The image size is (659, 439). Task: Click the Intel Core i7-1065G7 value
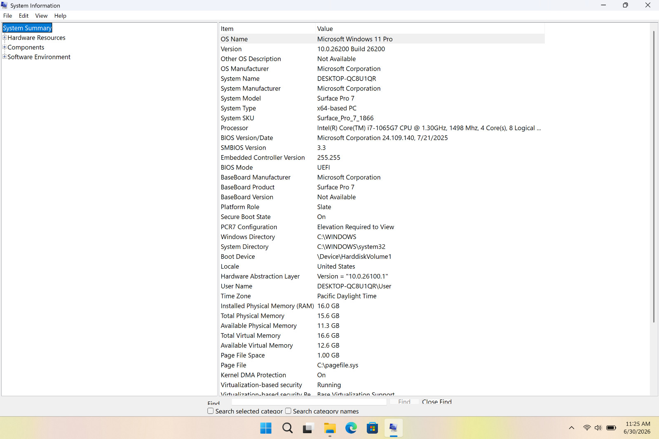[429, 128]
